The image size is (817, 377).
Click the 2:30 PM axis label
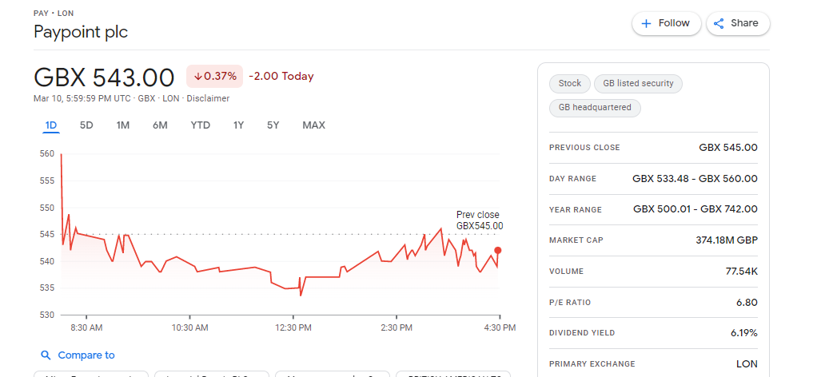coord(397,327)
